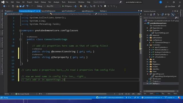The height and width of the screenshot is (103, 183).
Task: Click the search magnifier in Solution Explorer
Action: [x=176, y=18]
